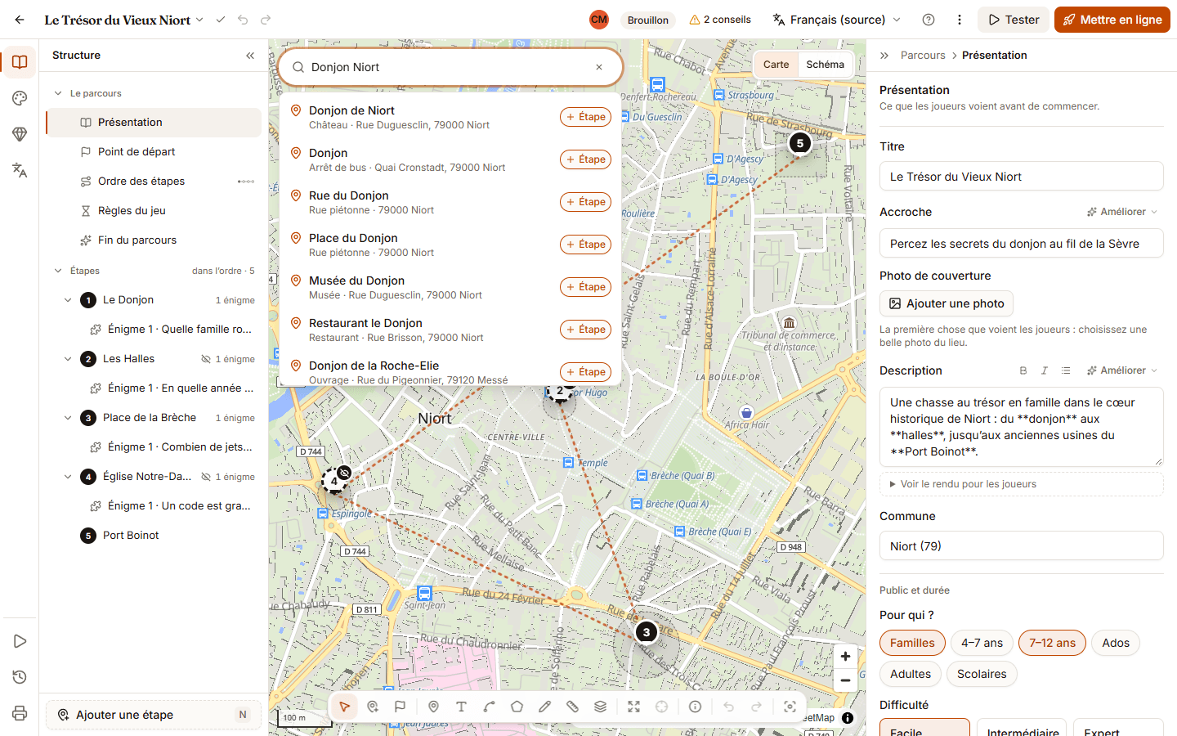Collapse the Le Donjon step
Screen dimensions: 1177x736
[x=68, y=300]
